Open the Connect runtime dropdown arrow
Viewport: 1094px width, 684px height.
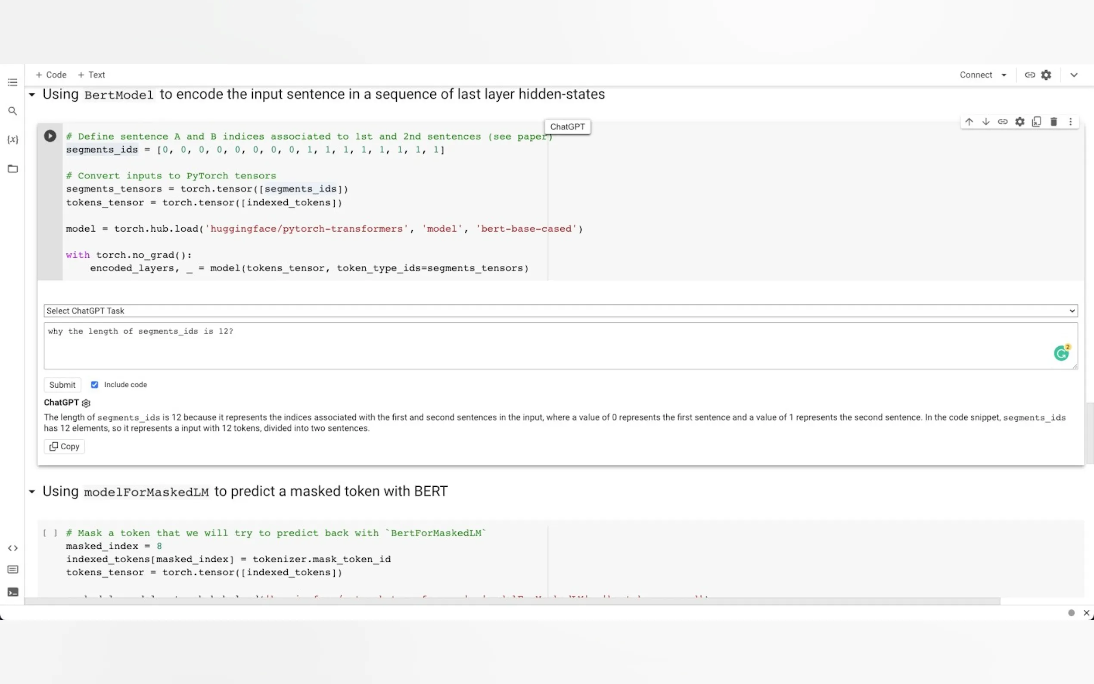pos(1004,75)
